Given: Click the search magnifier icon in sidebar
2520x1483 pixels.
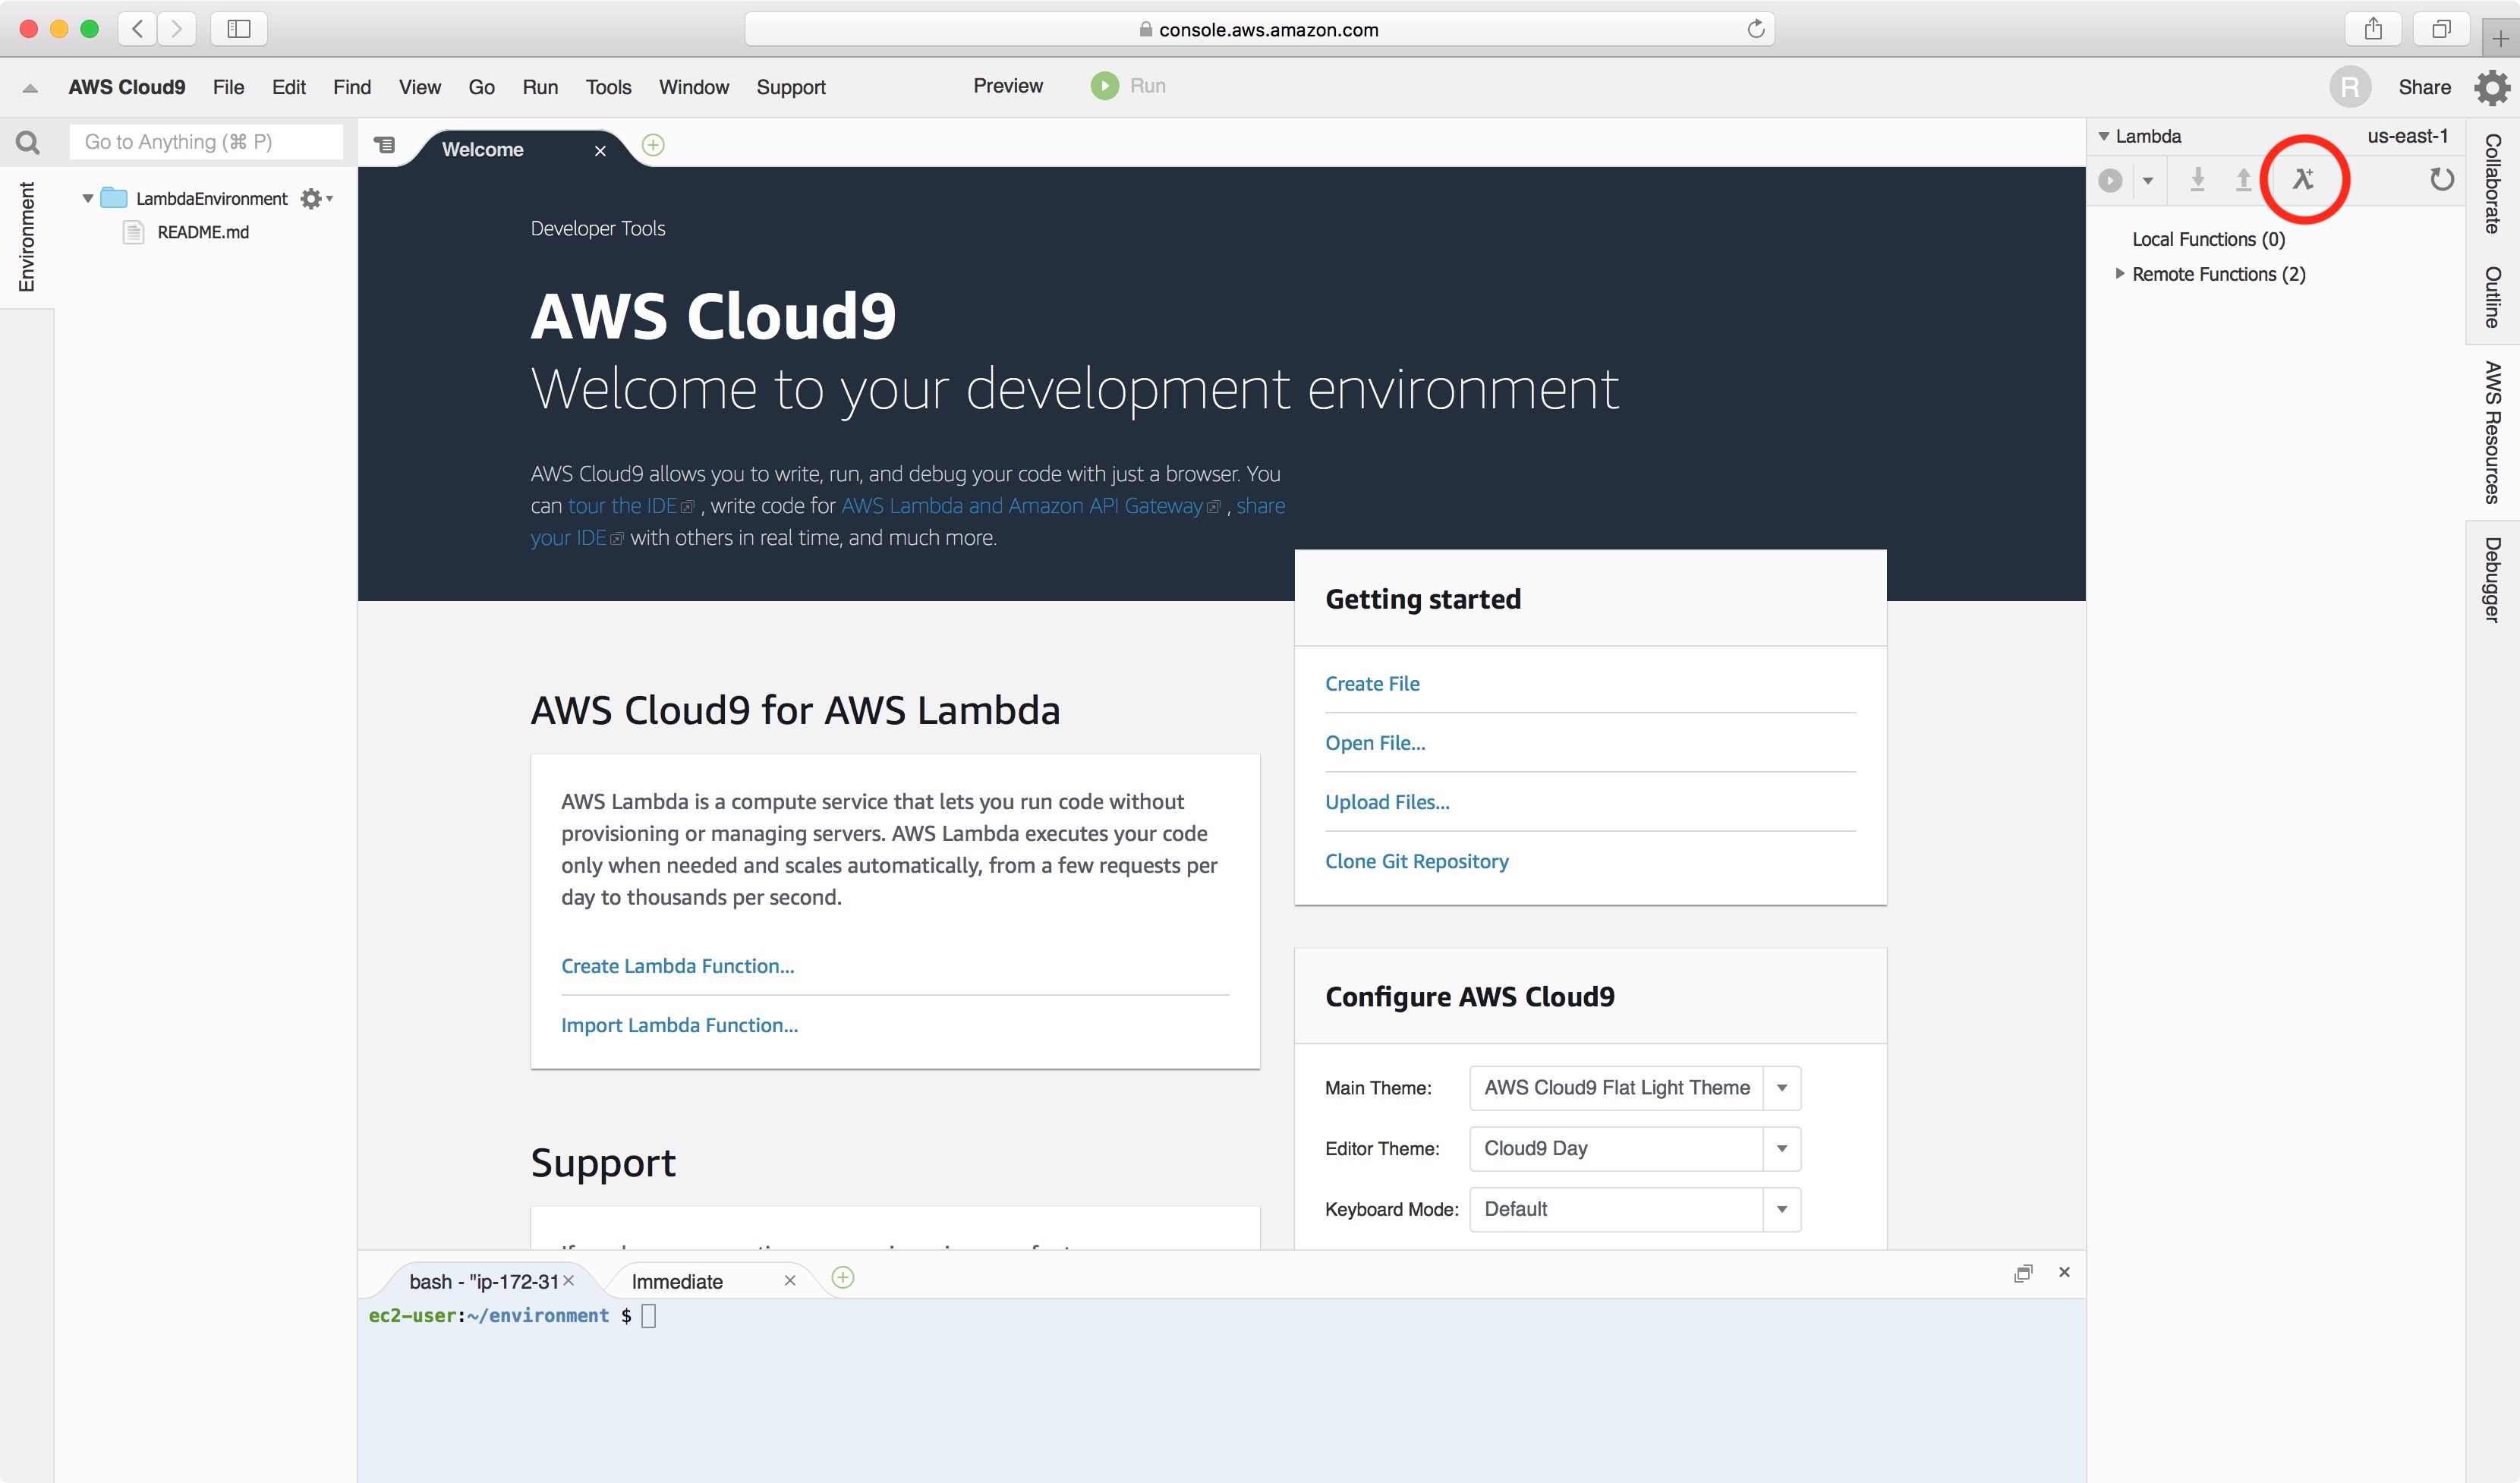Looking at the screenshot, I should tap(28, 143).
